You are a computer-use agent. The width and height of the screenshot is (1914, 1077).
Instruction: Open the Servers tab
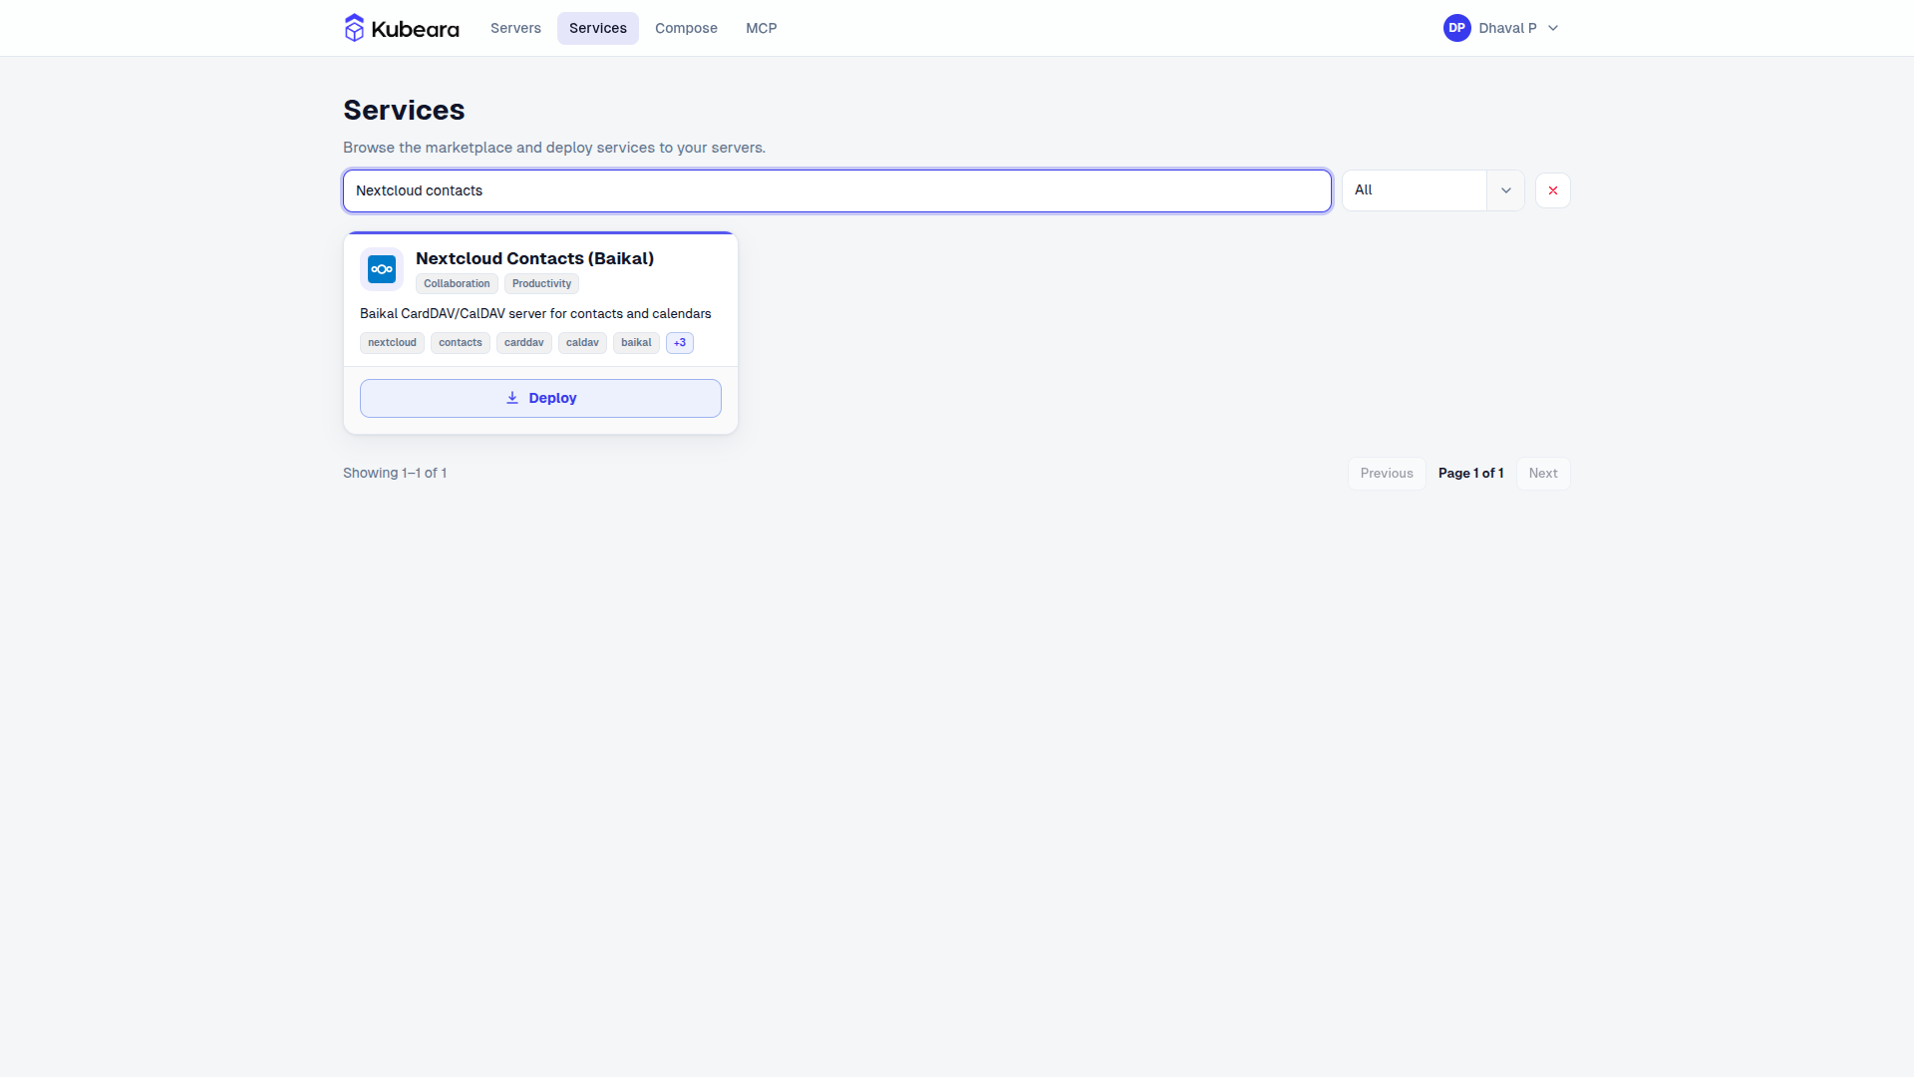[515, 28]
